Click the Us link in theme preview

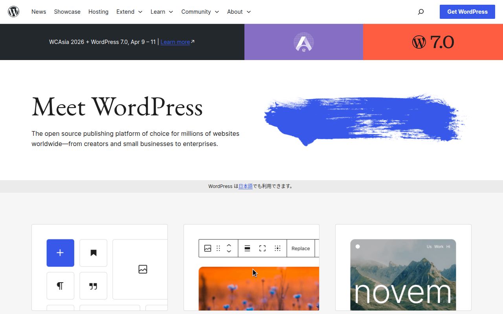coord(429,246)
